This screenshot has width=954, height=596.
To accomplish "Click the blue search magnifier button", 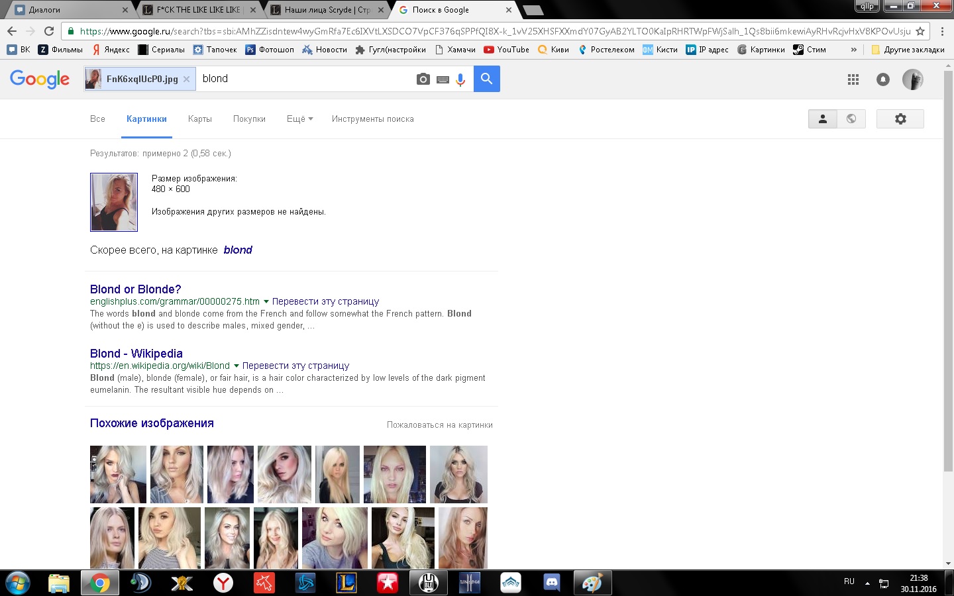I will pyautogui.click(x=486, y=79).
